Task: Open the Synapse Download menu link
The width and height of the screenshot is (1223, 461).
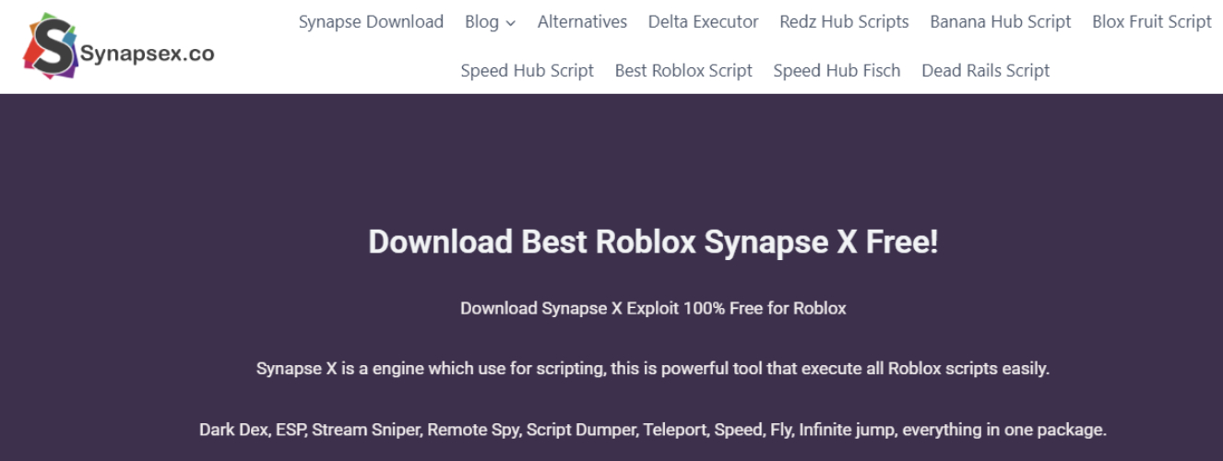Action: click(x=371, y=21)
